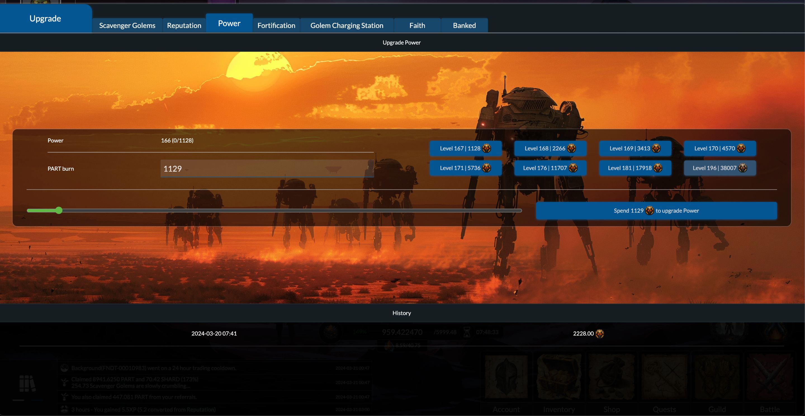Screen dimensions: 805x416
Task: Open the Banked tab
Action: pyautogui.click(x=464, y=25)
